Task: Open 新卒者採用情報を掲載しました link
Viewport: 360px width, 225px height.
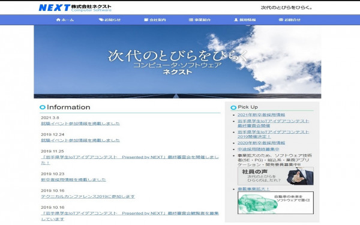Action: click(73, 180)
